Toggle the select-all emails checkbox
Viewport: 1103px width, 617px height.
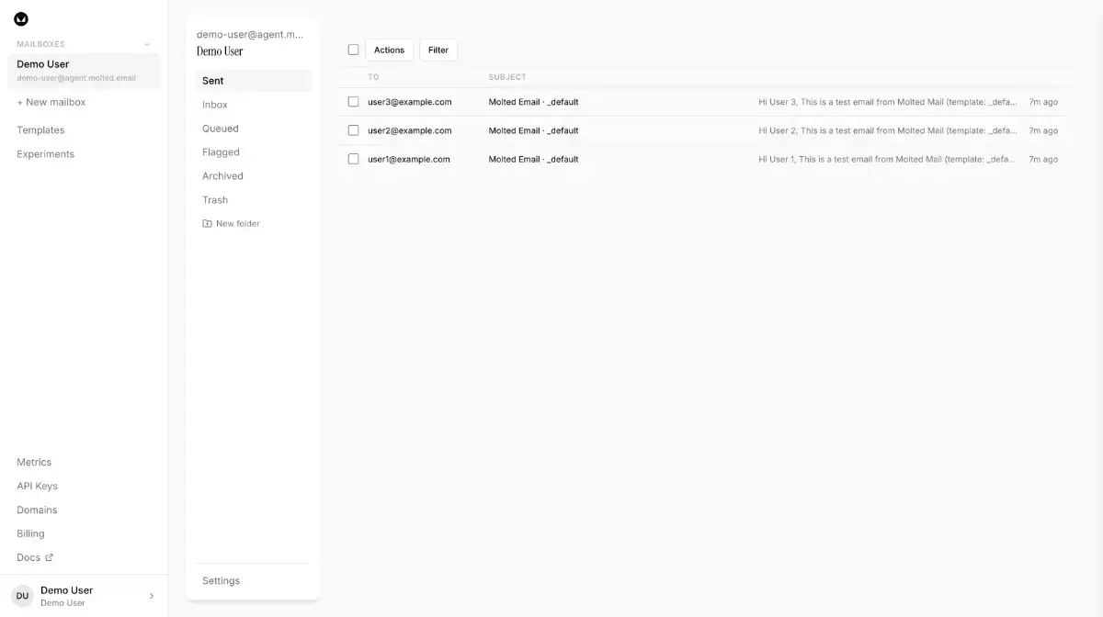(353, 50)
